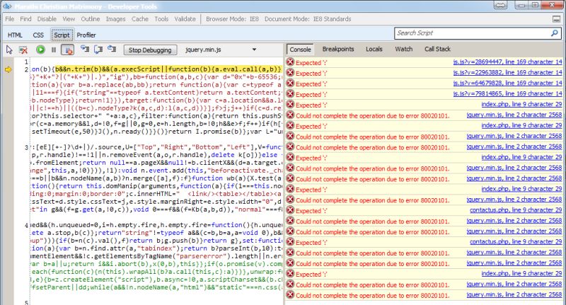Switch to the Locals tab
Screen dimensions: 566x305
click(x=374, y=49)
